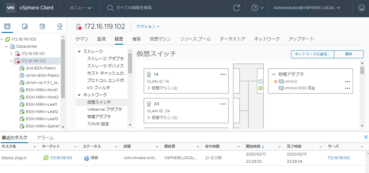Open the Permissions (権限) tab
This screenshot has height=173, width=369.
tap(136, 39)
